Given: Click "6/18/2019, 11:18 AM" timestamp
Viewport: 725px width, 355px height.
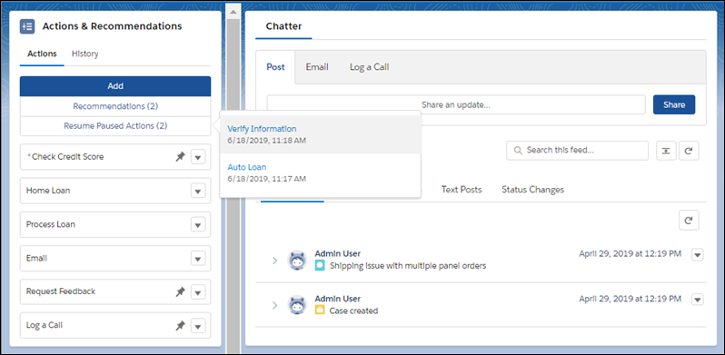Looking at the screenshot, I should tap(266, 140).
